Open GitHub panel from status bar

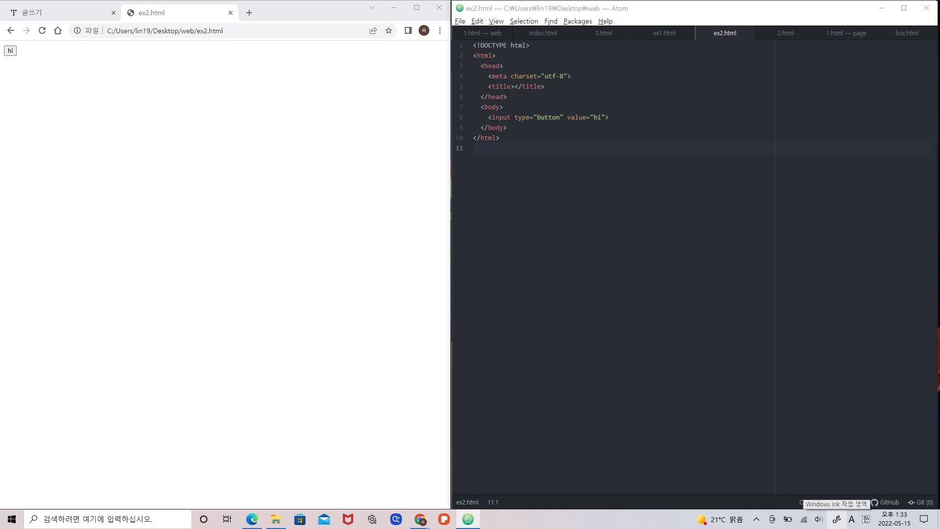(885, 502)
